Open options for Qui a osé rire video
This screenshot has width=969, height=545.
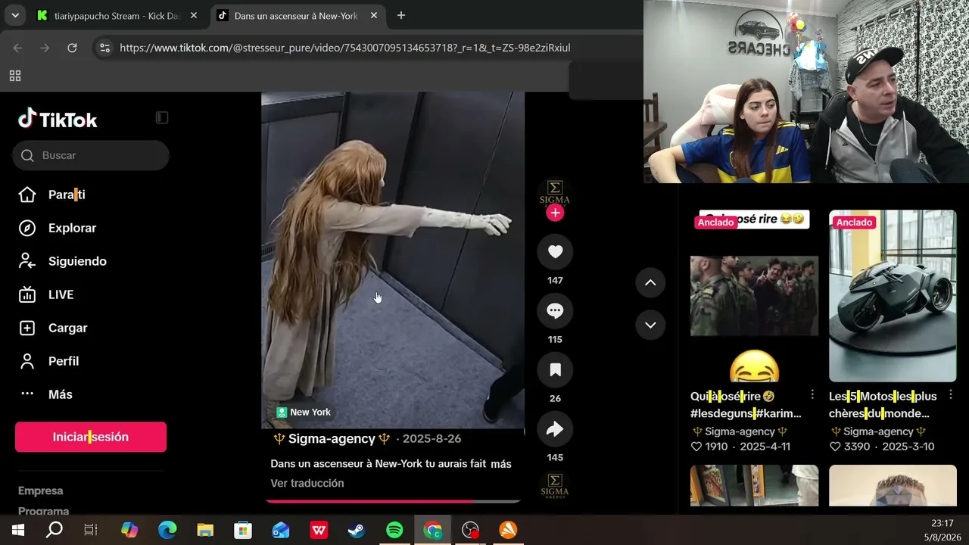[812, 395]
